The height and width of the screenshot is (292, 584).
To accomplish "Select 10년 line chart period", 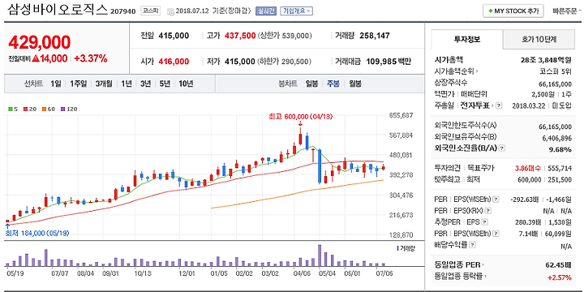I will (x=186, y=84).
